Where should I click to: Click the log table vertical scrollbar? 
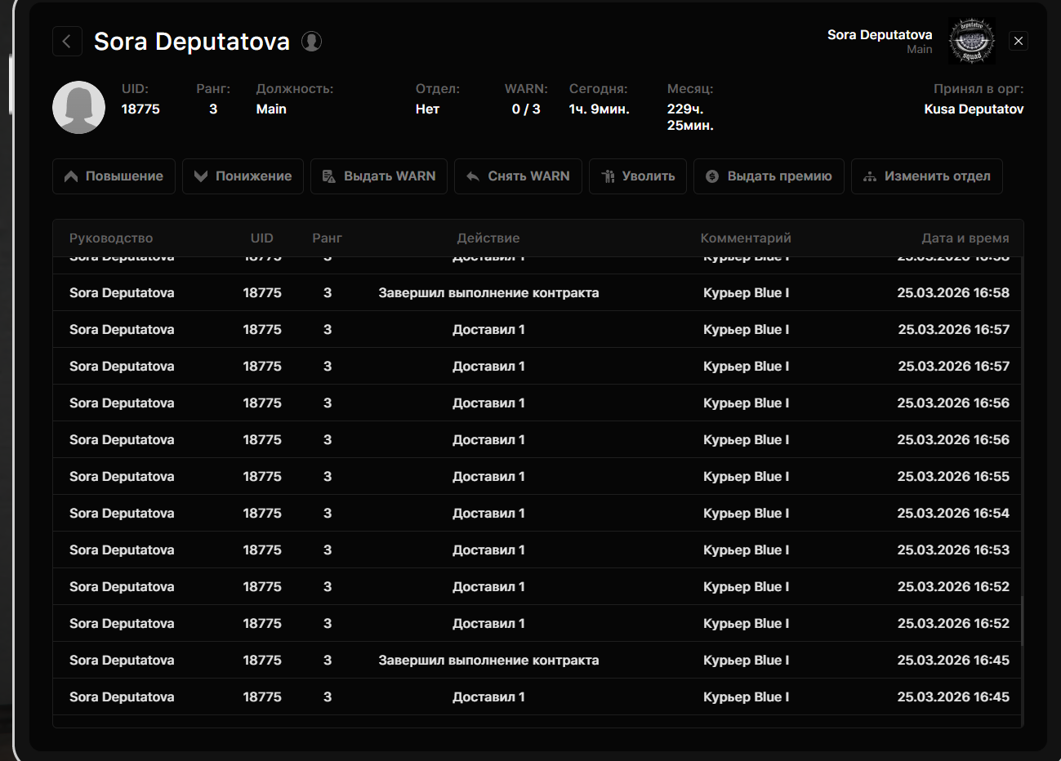[1021, 621]
